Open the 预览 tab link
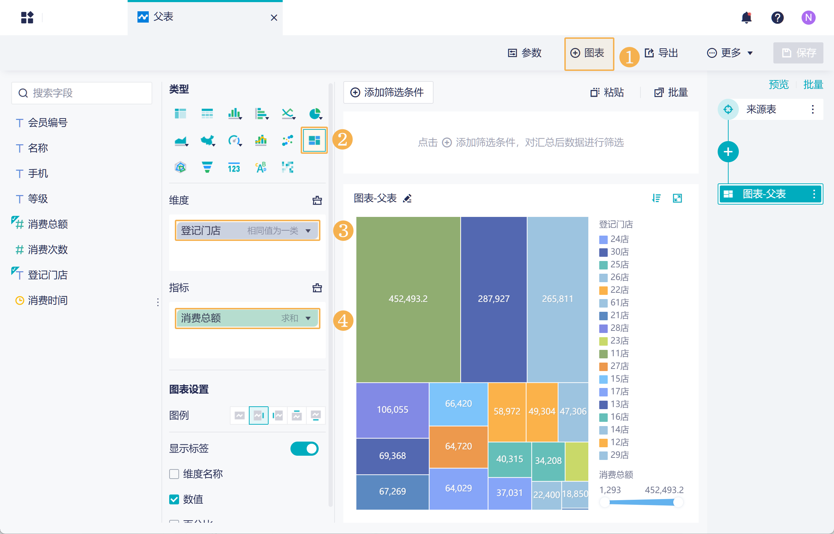The height and width of the screenshot is (534, 834). click(778, 85)
